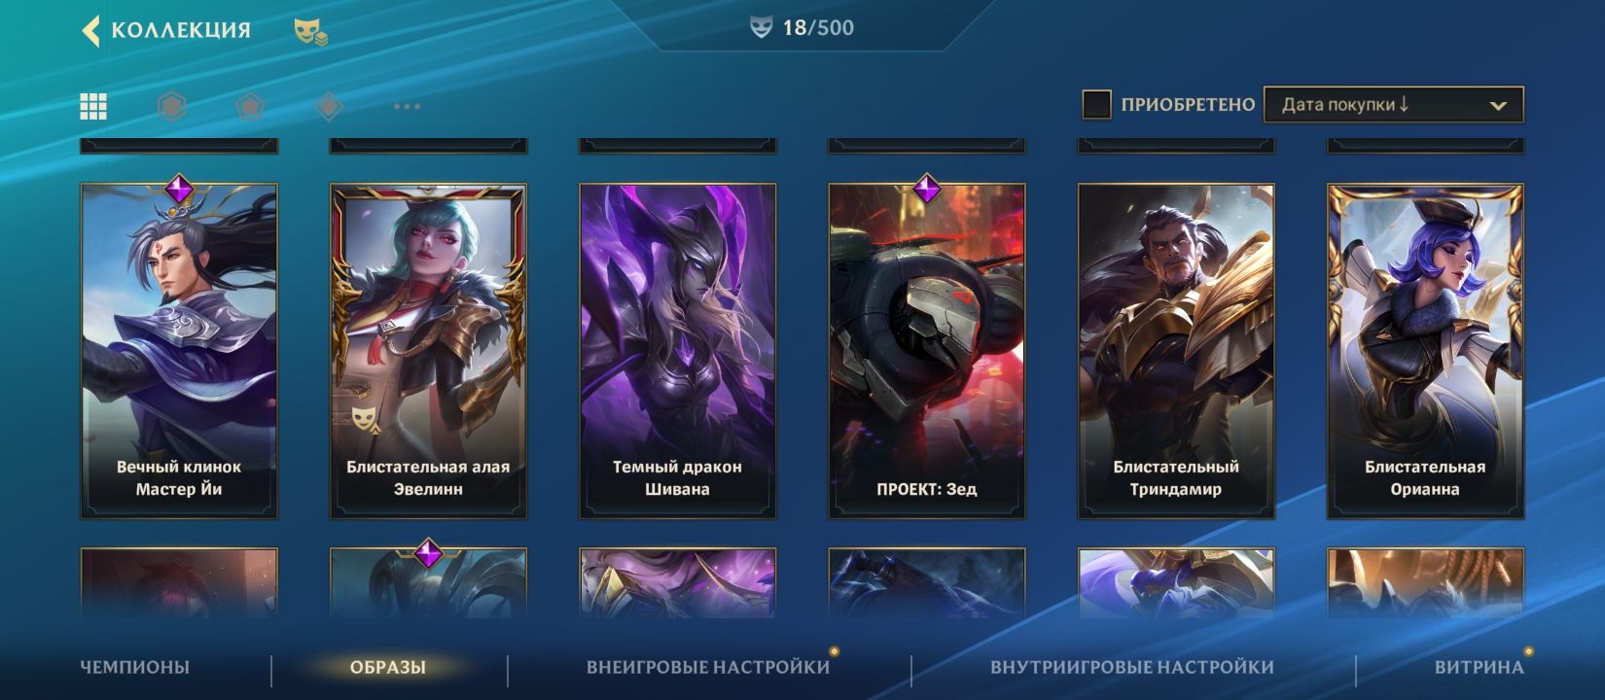Open Темный дракон Шивана skin card
Viewport: 1605px width, 700px height.
(x=678, y=350)
